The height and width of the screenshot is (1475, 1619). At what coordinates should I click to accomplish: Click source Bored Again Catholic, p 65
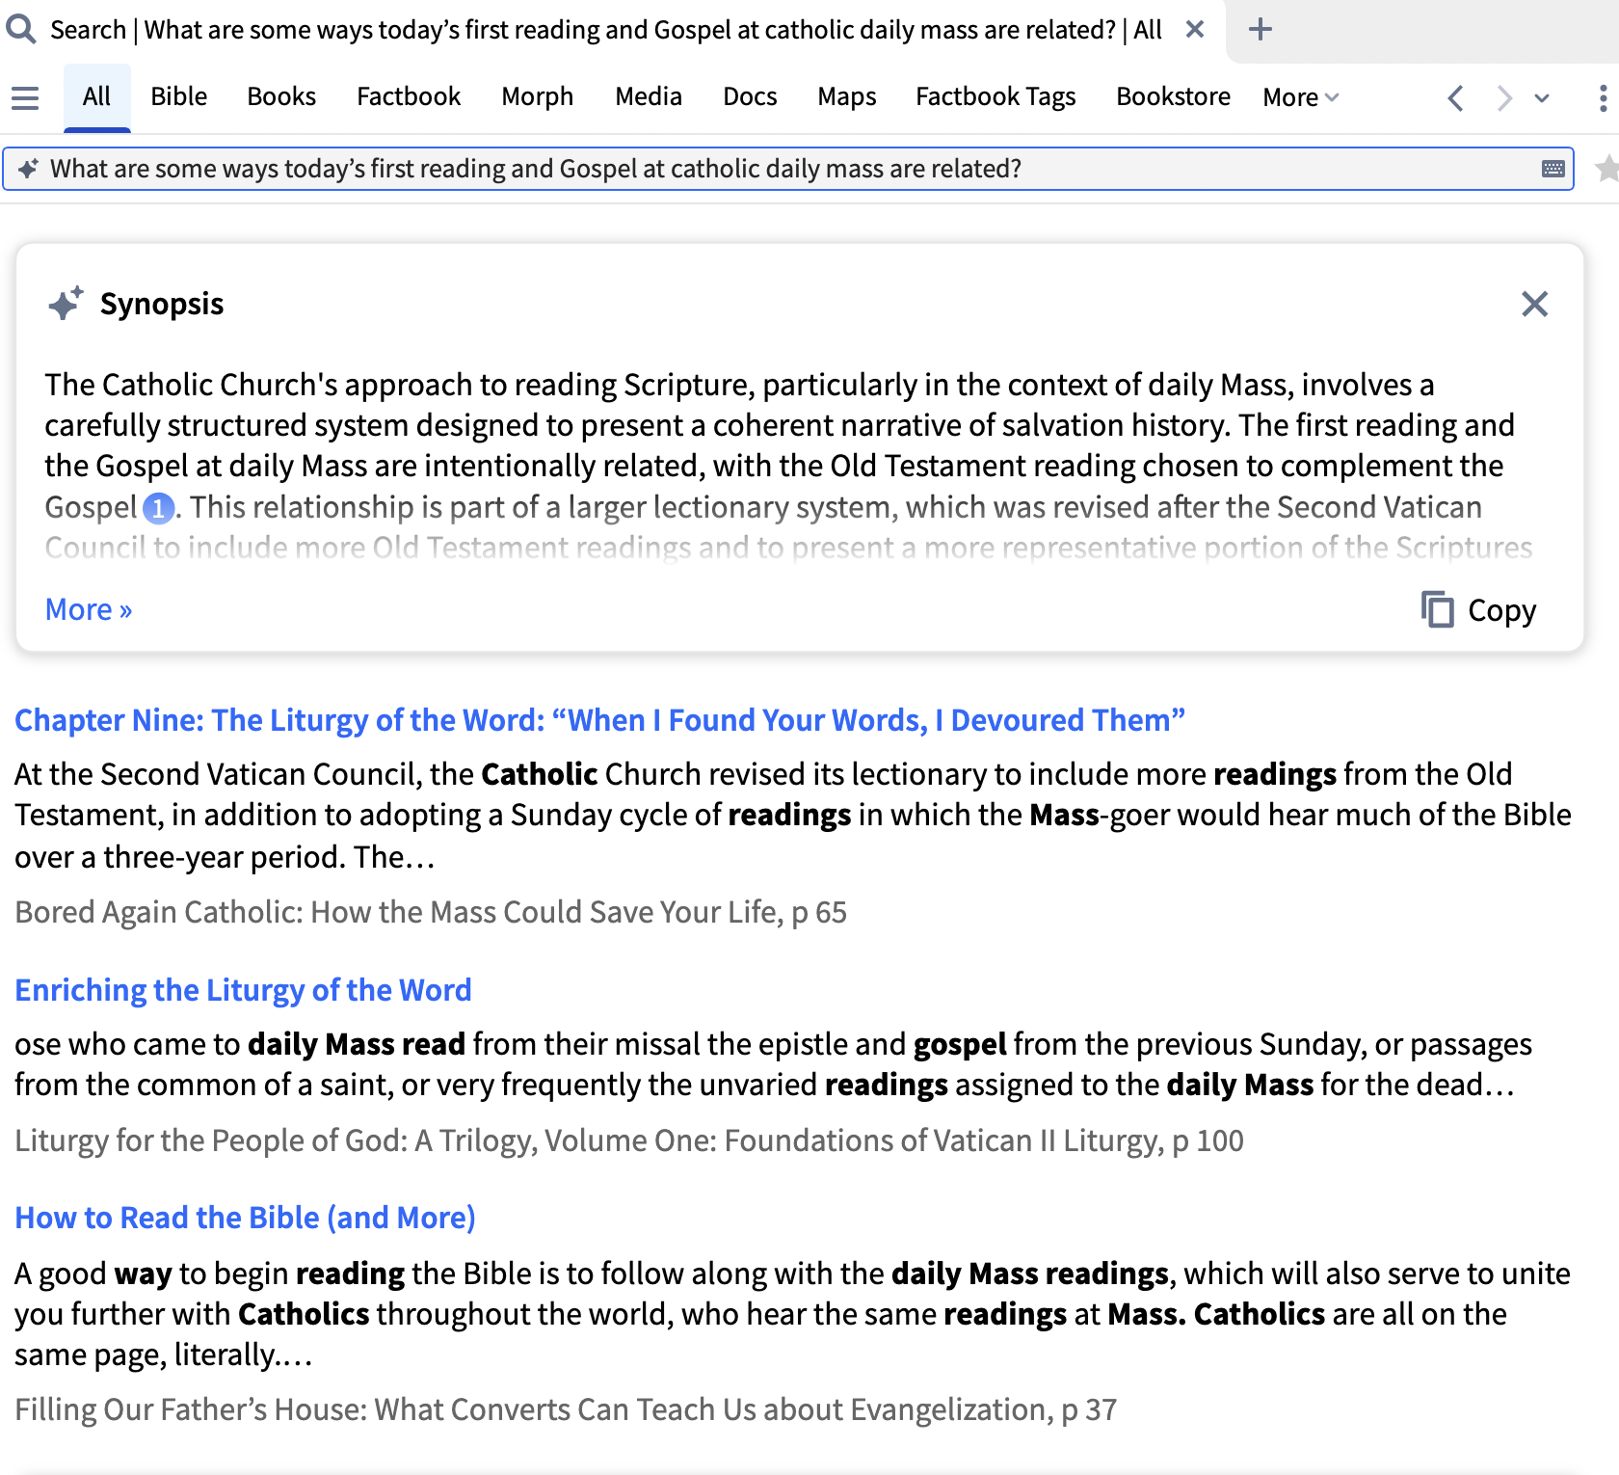(431, 912)
